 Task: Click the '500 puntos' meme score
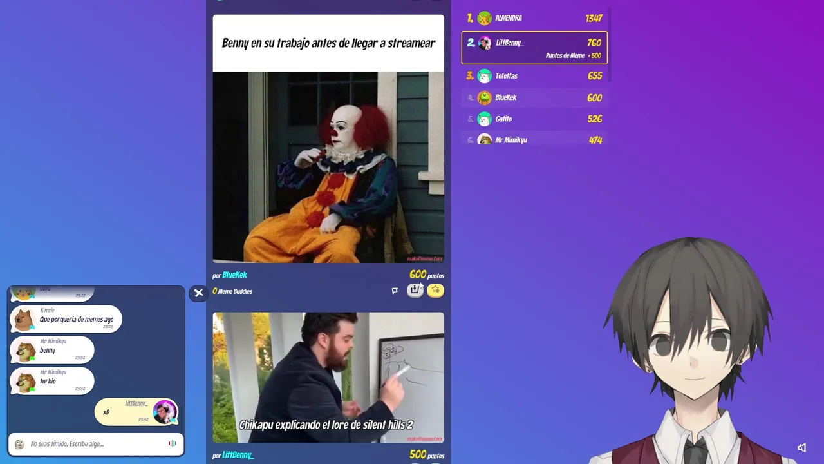(x=427, y=454)
